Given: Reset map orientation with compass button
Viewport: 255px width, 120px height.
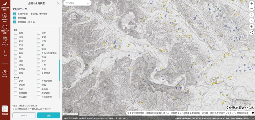Looking at the screenshot, I should click(251, 15).
